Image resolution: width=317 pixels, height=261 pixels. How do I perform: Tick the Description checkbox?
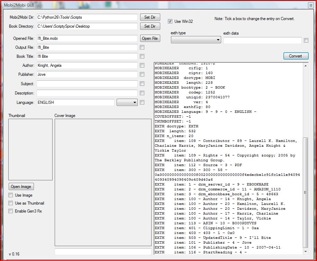pos(142,93)
